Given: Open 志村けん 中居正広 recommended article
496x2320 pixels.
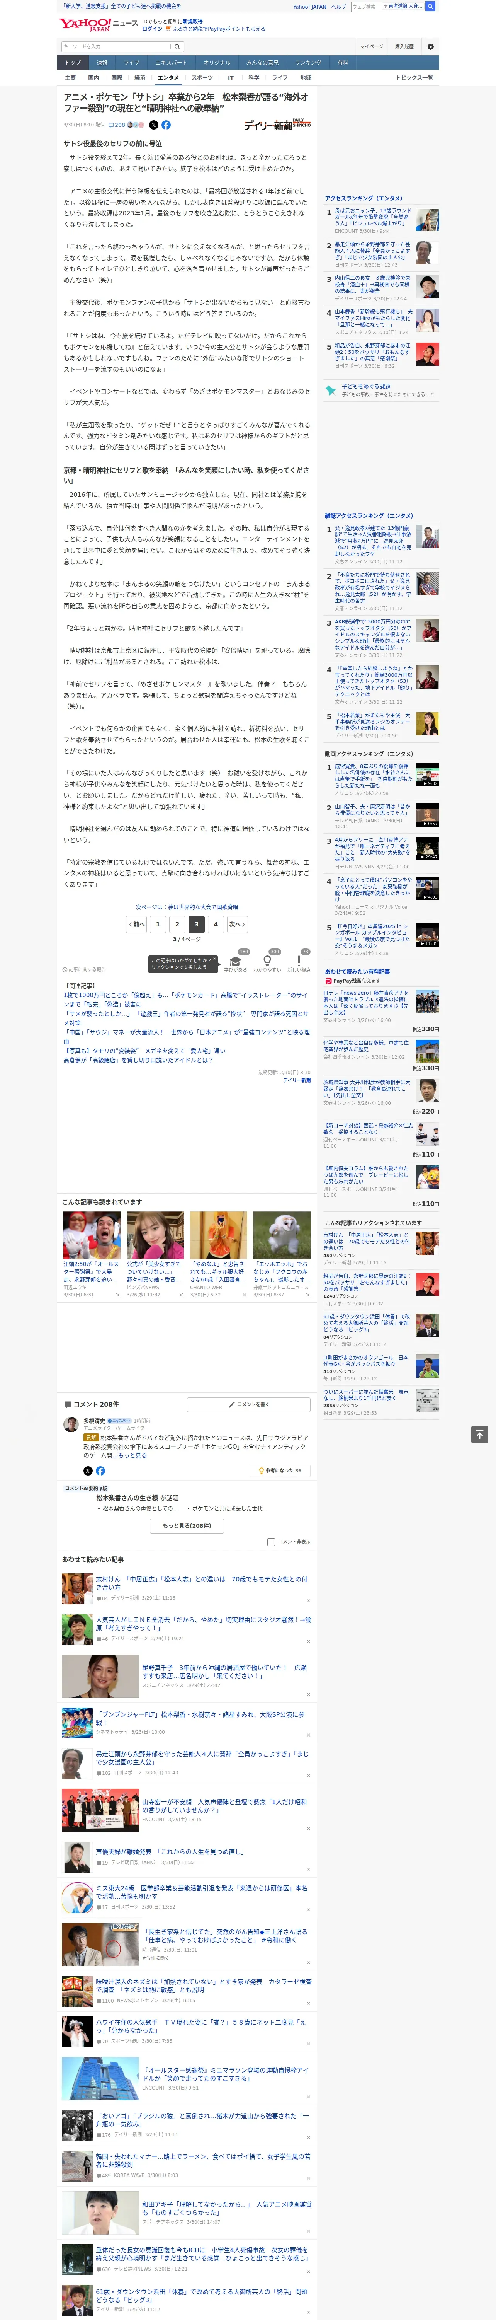Looking at the screenshot, I should [202, 1583].
